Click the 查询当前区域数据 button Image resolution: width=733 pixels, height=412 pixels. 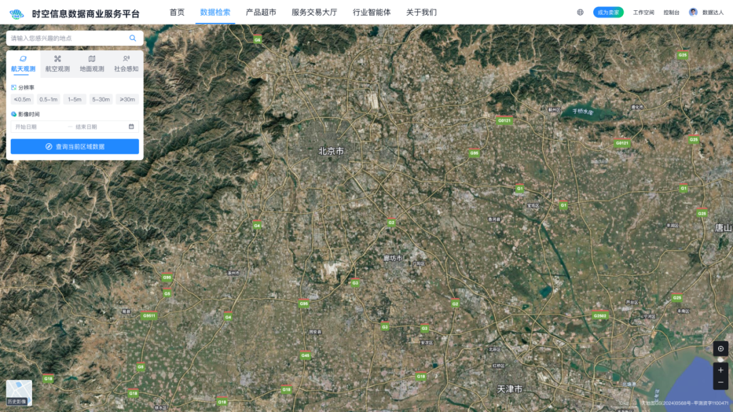pos(75,146)
